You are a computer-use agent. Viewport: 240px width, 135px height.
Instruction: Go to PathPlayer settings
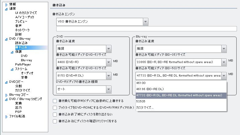click(23, 65)
